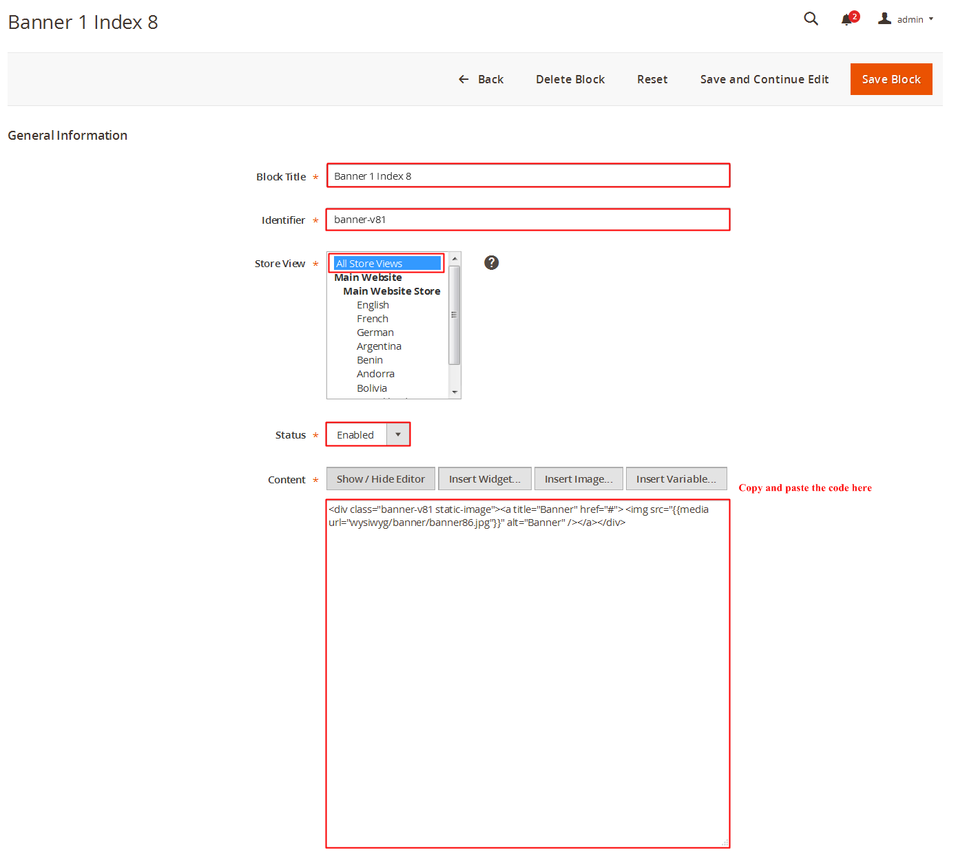Select the Andorra store view
Viewport: 958px width, 853px height.
click(375, 374)
